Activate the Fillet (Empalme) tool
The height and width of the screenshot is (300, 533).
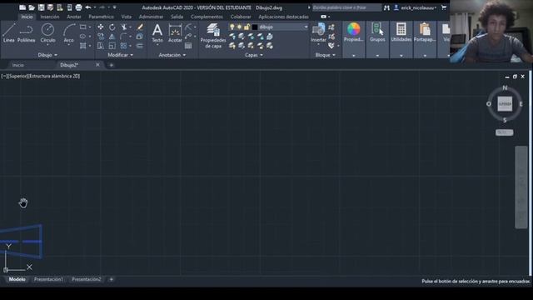(x=124, y=36)
